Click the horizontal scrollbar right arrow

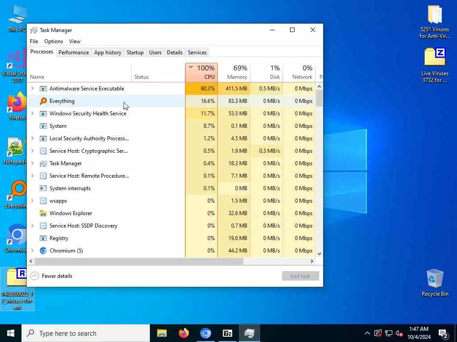(312, 261)
